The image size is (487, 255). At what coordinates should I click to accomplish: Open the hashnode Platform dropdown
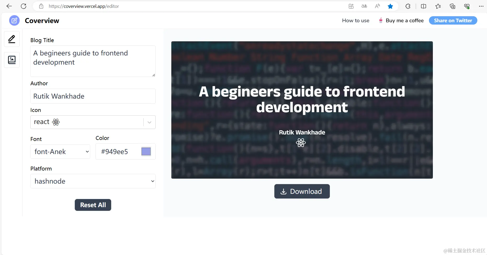point(93,181)
